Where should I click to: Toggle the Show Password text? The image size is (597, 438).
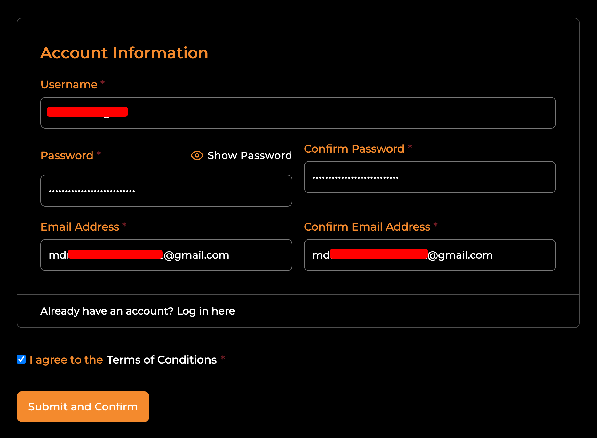click(x=250, y=155)
